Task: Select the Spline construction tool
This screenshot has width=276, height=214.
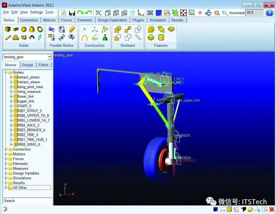Action: point(105,29)
